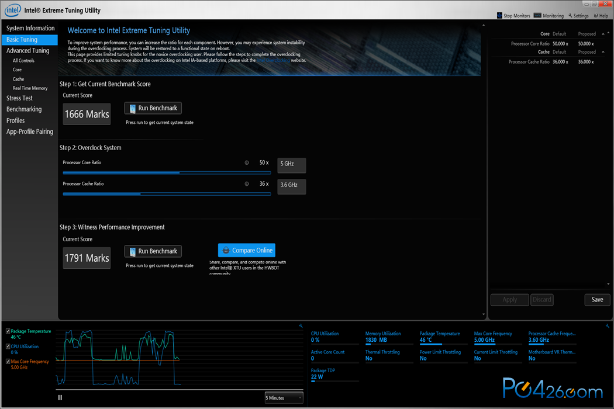
Task: Open the Help menu
Action: 601,16
